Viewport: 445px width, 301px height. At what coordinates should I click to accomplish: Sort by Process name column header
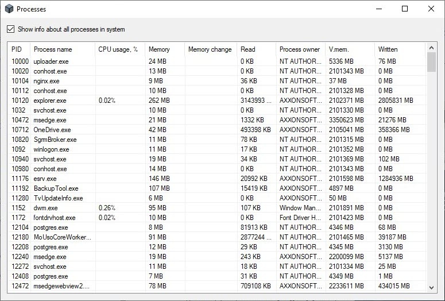tap(53, 49)
